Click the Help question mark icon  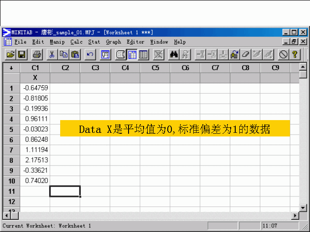(295, 55)
